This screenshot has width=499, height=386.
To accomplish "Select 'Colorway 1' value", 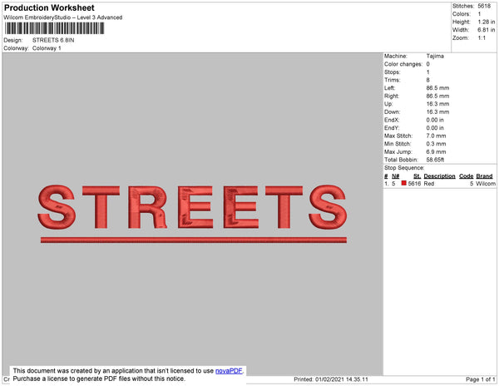I will 47,48.
